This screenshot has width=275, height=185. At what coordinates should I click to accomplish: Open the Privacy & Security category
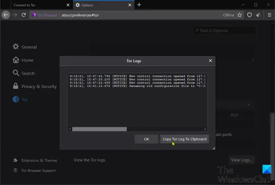(x=35, y=86)
